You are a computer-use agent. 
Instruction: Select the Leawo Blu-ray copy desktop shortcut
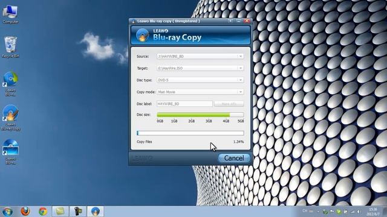point(10,118)
